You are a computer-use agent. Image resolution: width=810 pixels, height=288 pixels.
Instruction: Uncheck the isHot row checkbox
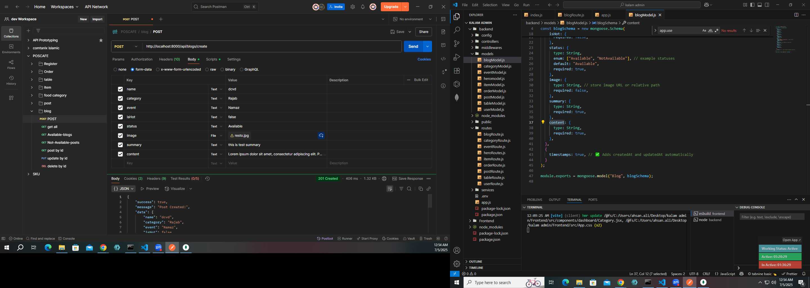(120, 117)
